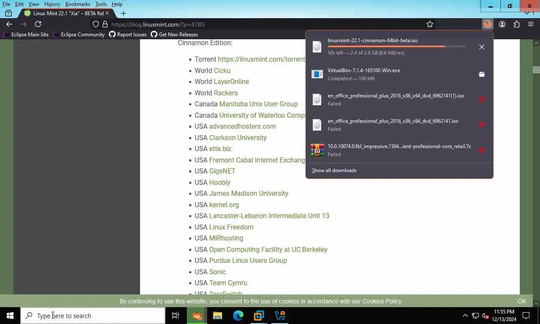Go back one page in browser
Viewport: 540px width, 324px height.
[x=9, y=24]
